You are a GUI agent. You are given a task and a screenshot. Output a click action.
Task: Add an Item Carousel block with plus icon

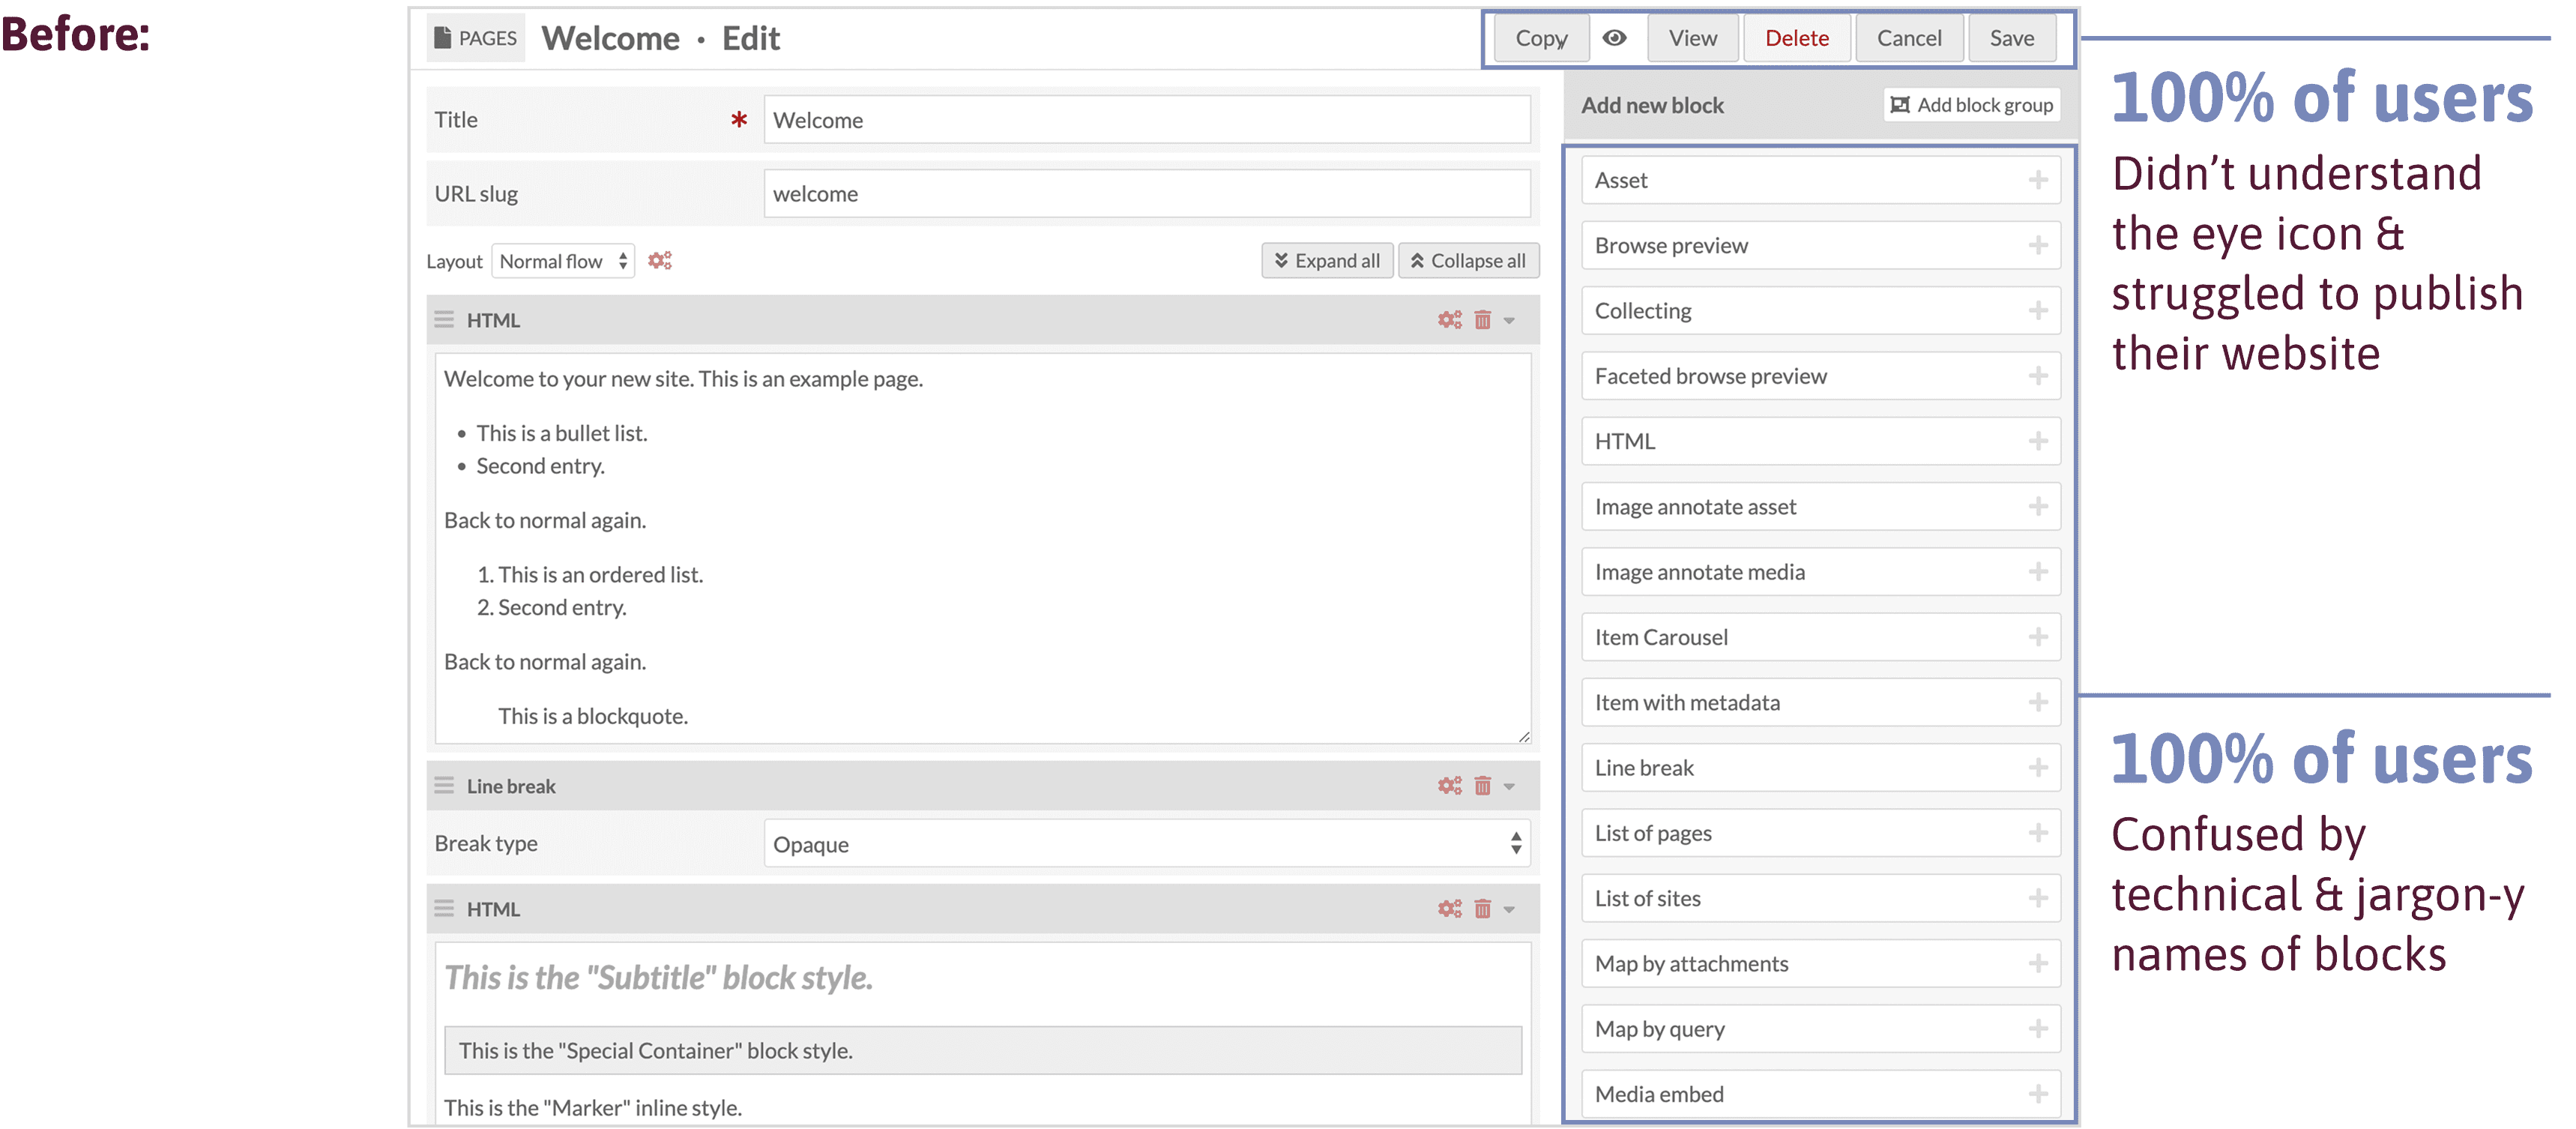[x=2037, y=637]
